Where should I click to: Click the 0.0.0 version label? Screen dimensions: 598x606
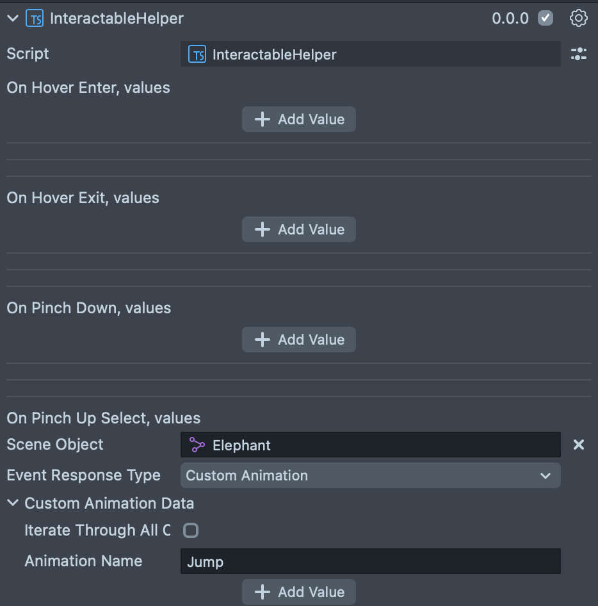tap(510, 19)
